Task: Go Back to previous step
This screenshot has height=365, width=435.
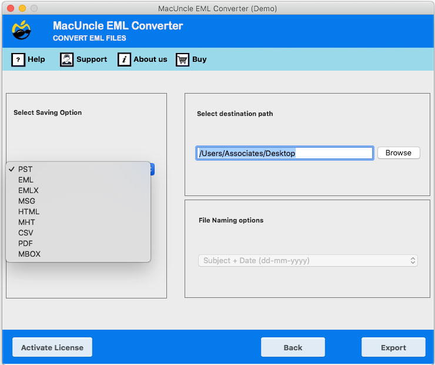Action: pos(293,347)
